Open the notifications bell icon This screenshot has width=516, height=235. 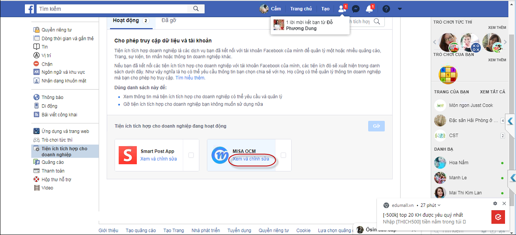click(x=369, y=9)
